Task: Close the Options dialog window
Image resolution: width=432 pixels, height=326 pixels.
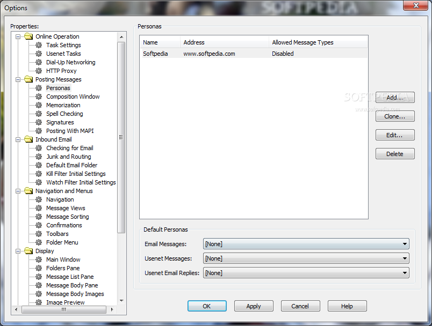Action: [416, 5]
